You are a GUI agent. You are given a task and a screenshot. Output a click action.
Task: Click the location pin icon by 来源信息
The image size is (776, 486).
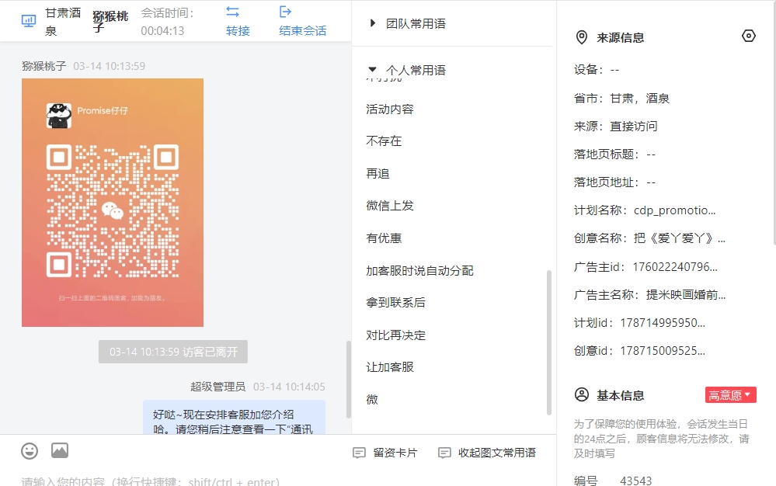[x=582, y=37]
